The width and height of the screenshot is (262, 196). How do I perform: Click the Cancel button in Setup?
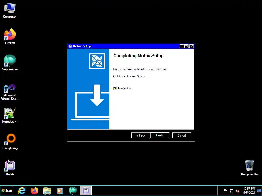[182, 135]
